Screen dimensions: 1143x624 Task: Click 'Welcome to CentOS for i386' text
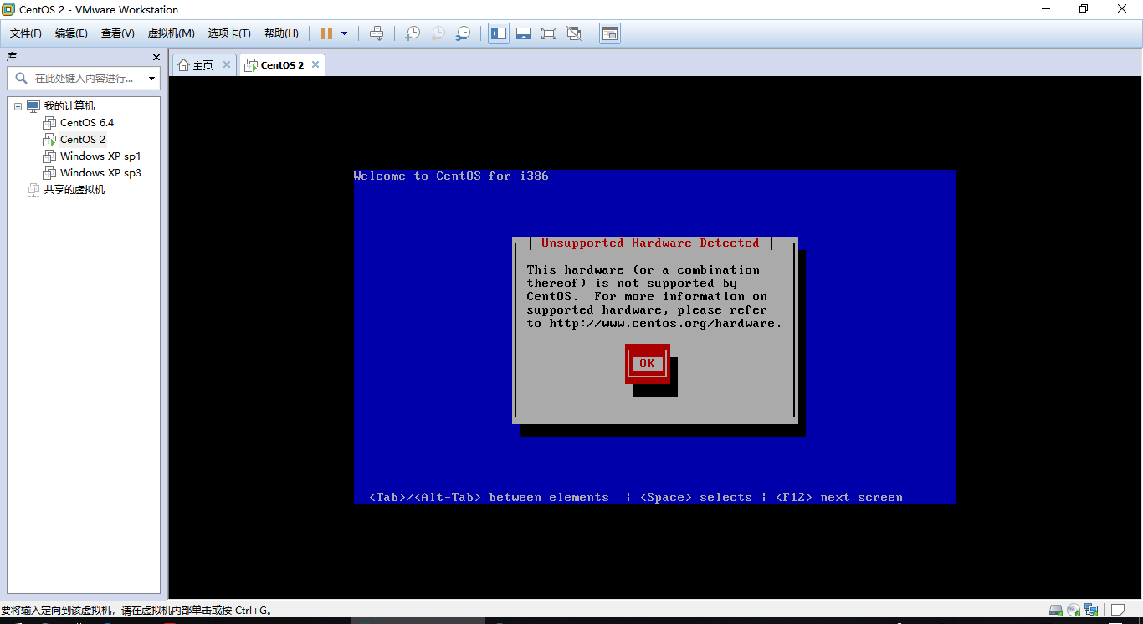[451, 176]
